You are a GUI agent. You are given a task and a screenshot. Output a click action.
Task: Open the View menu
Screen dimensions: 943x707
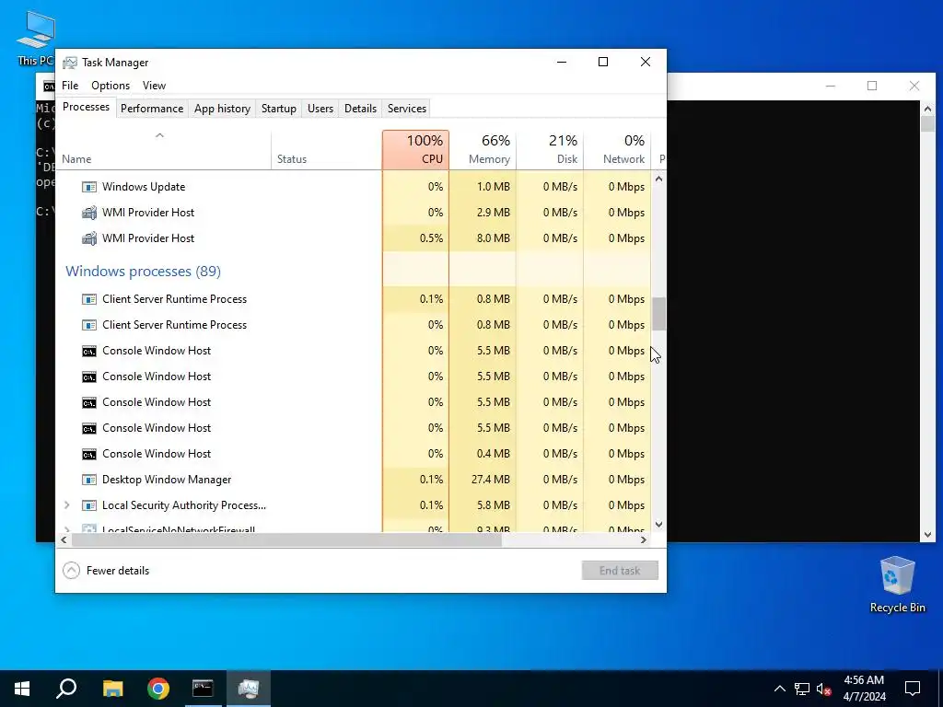pos(154,86)
